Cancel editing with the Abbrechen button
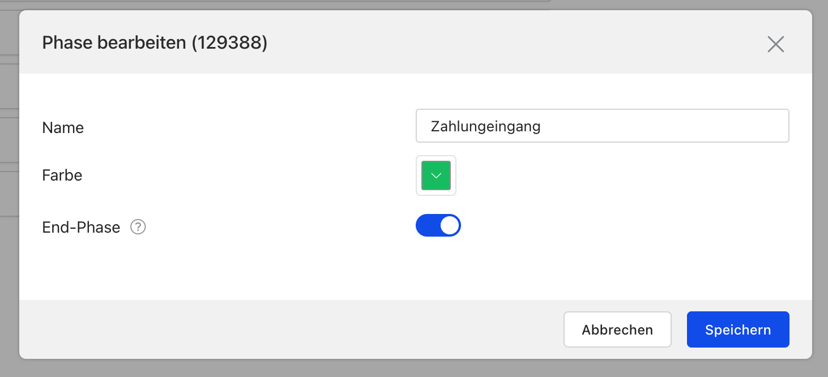This screenshot has width=828, height=377. (x=617, y=329)
